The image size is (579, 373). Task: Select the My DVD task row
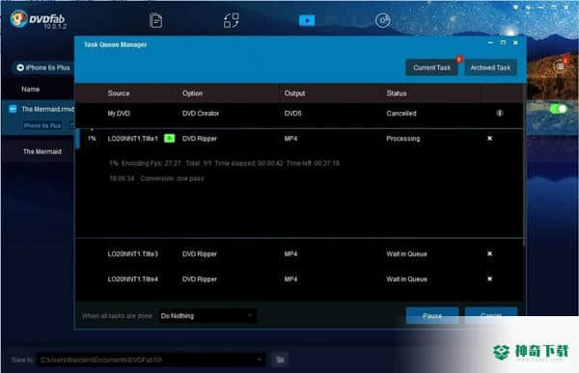[299, 114]
